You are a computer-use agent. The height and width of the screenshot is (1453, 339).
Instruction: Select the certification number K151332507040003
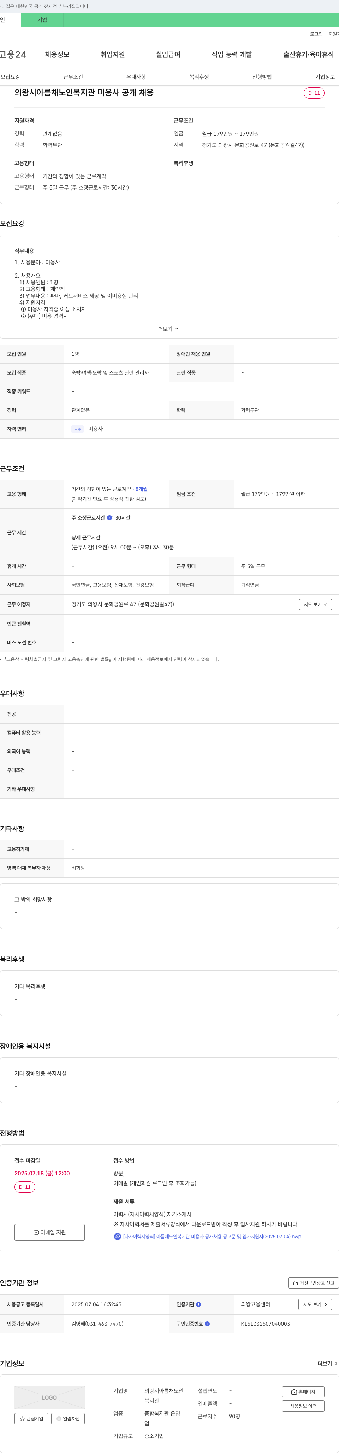tap(265, 1323)
